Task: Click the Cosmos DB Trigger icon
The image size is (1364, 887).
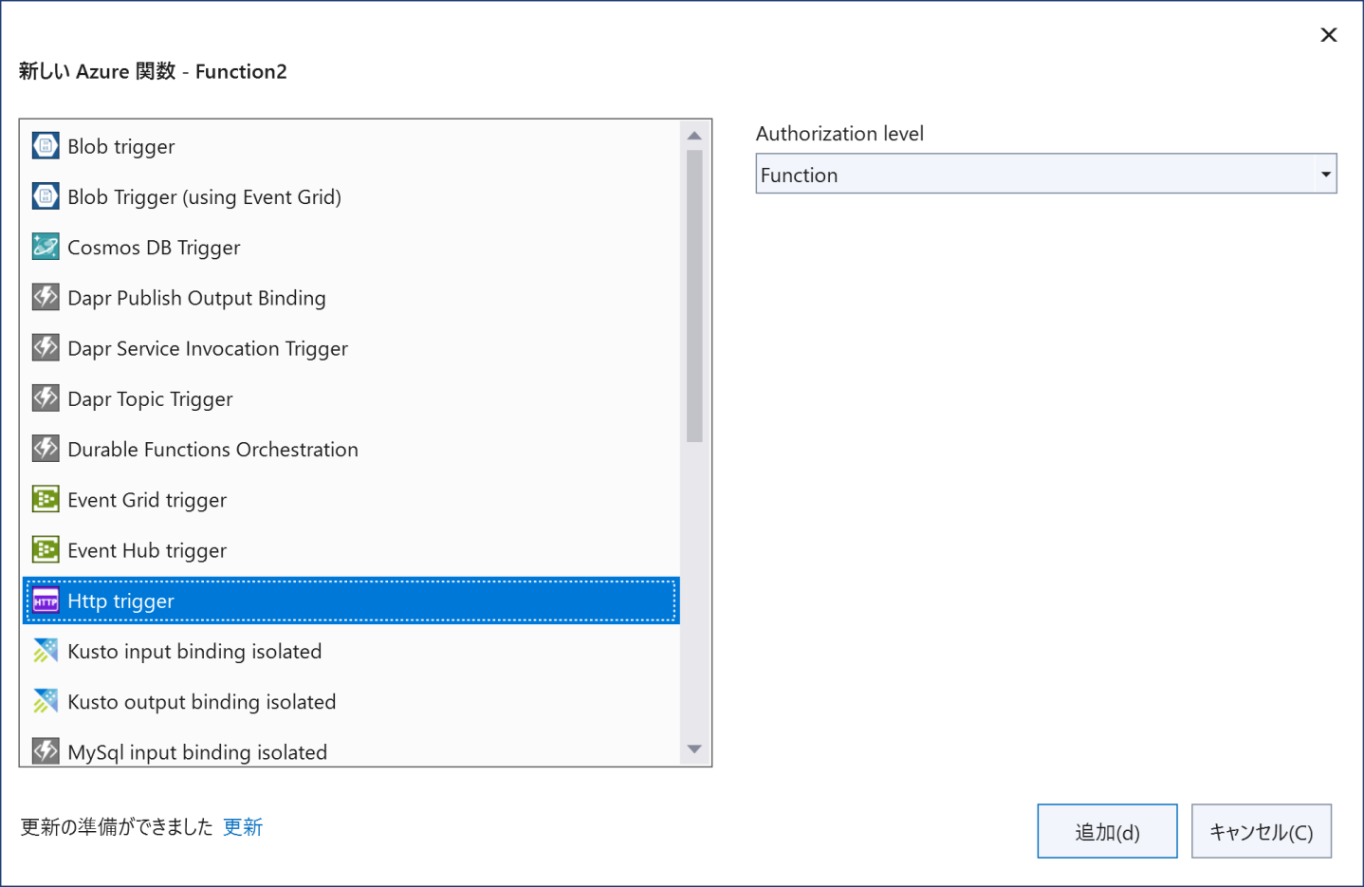Action: pyautogui.click(x=46, y=247)
